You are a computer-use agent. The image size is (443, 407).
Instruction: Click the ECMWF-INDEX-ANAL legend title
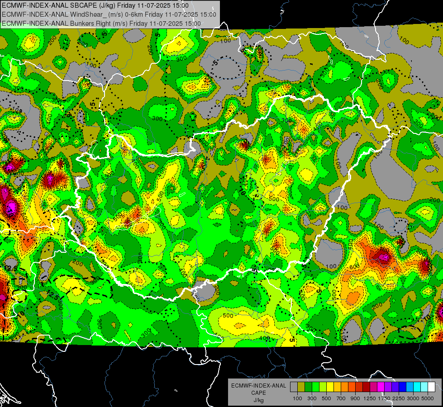coord(258,386)
